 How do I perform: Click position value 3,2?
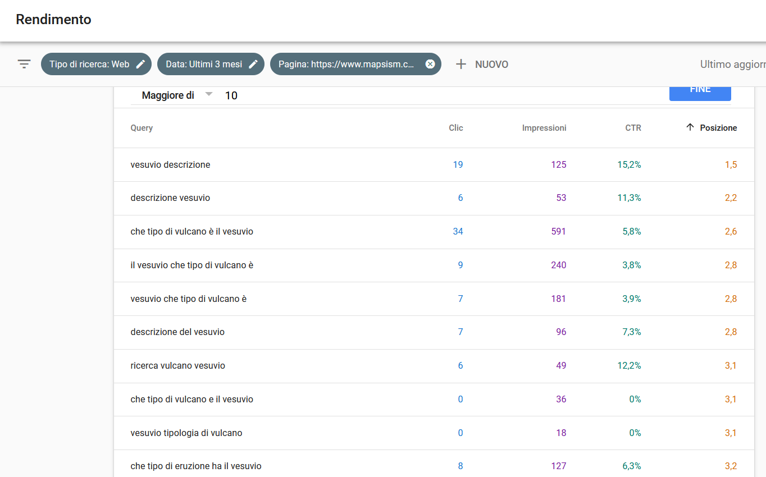click(x=731, y=466)
